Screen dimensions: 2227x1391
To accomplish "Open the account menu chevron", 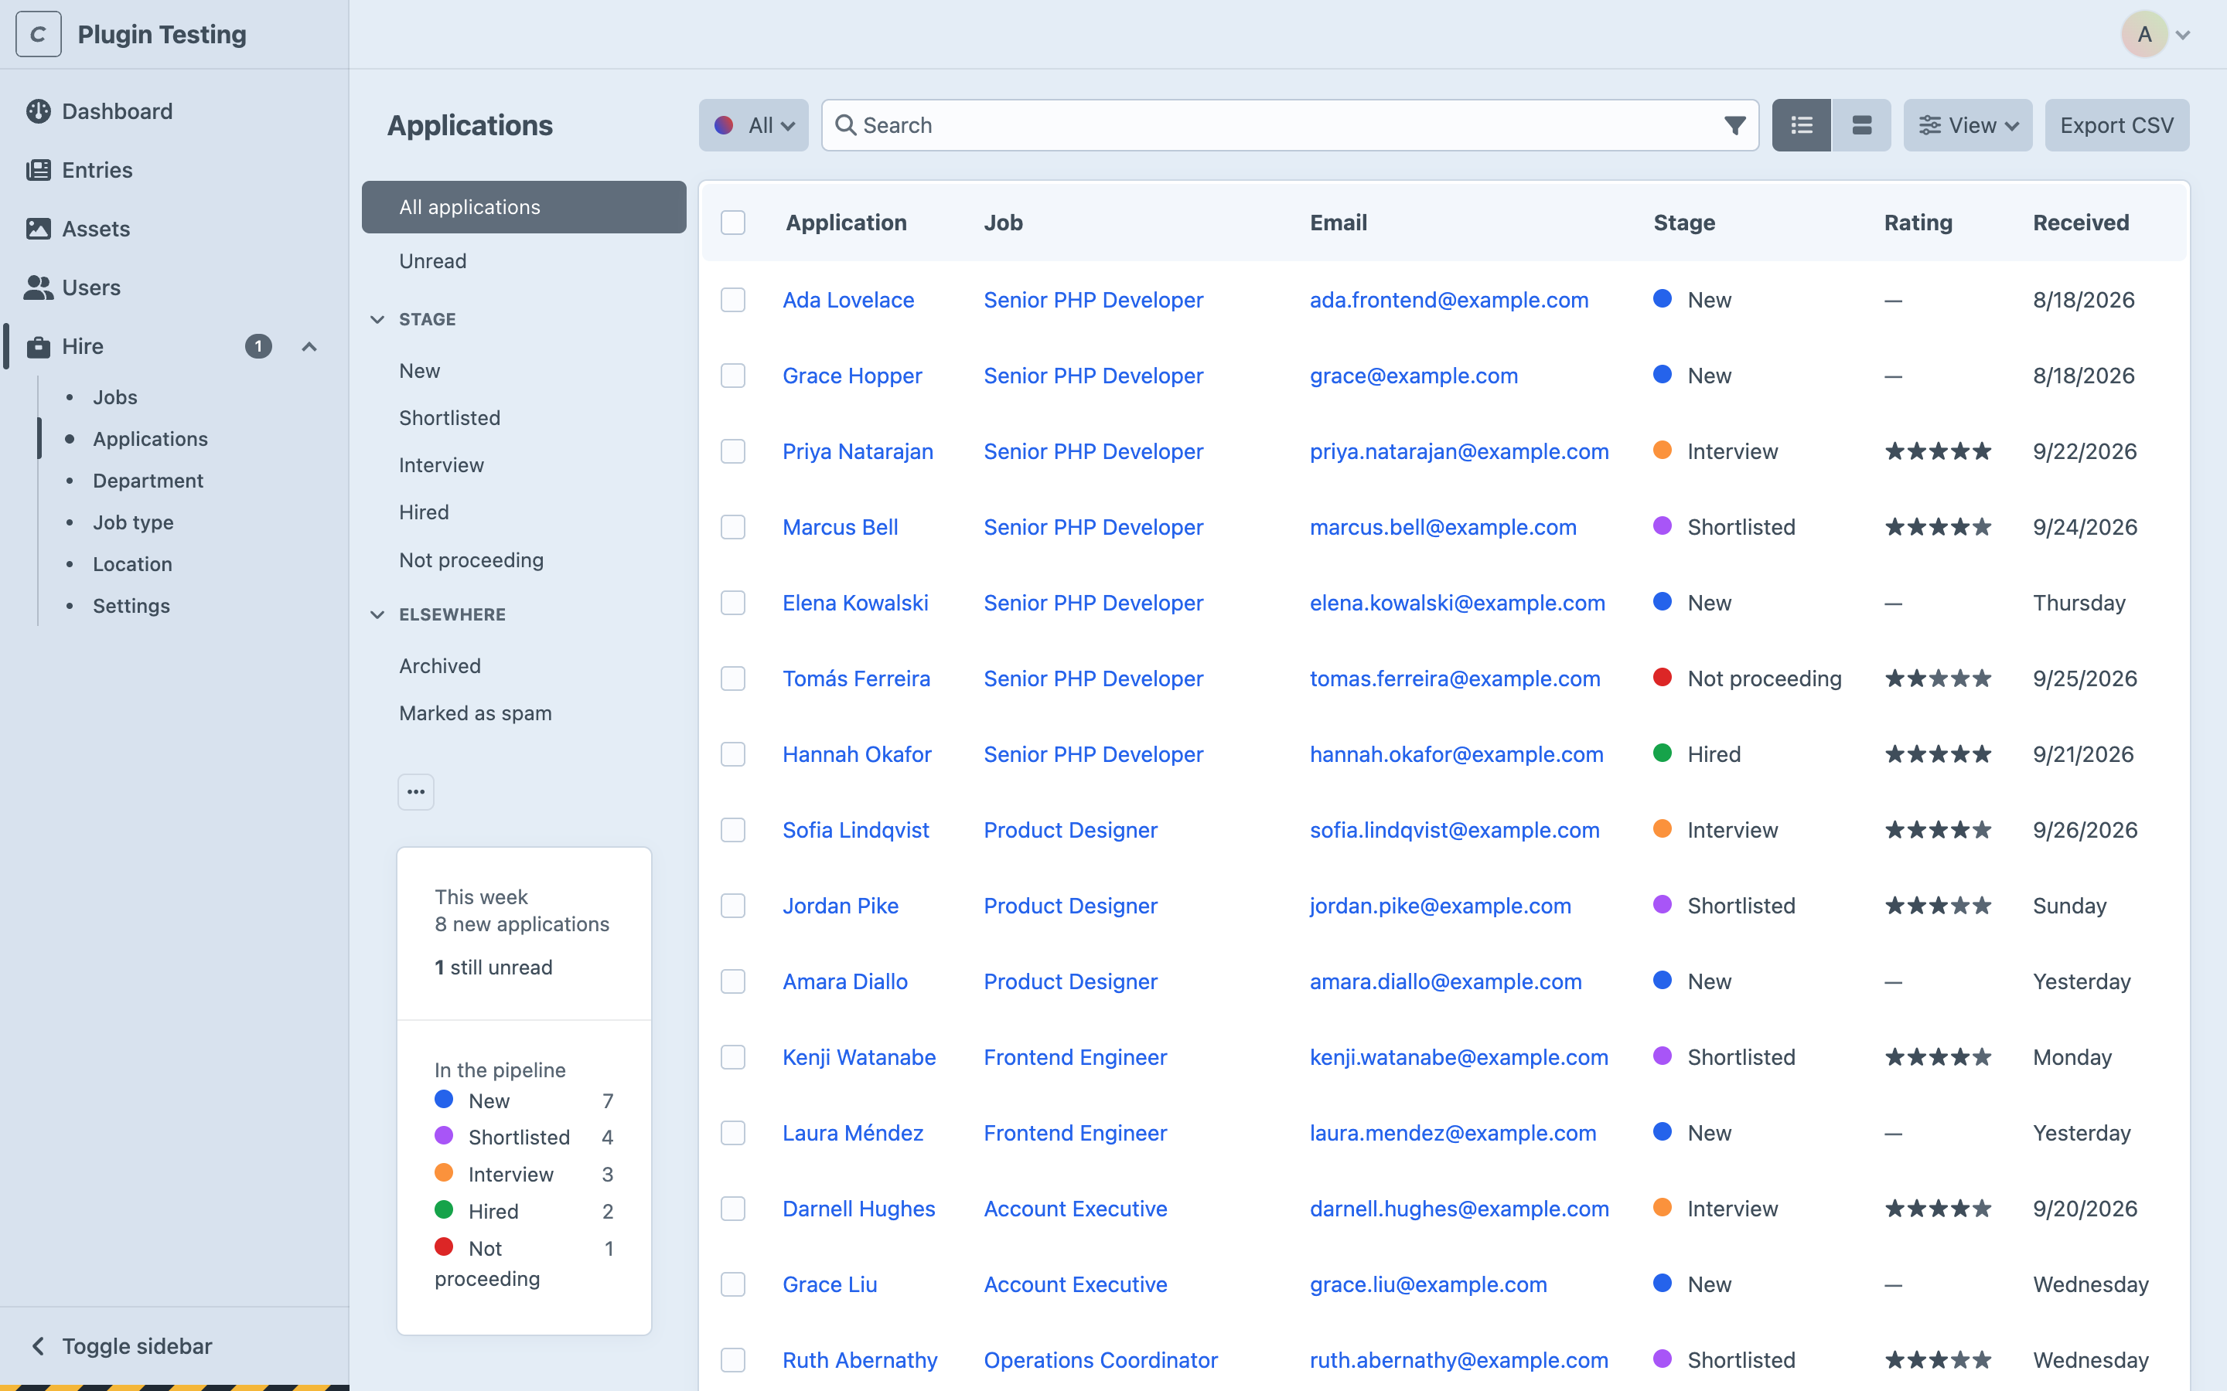I will point(2183,35).
